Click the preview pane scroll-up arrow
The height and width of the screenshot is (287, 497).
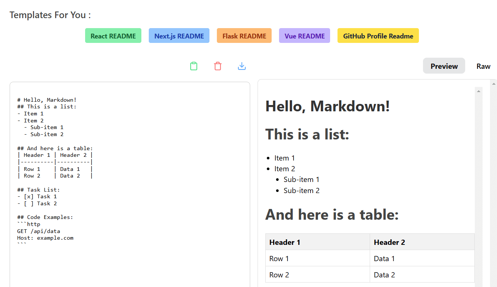tap(478, 91)
